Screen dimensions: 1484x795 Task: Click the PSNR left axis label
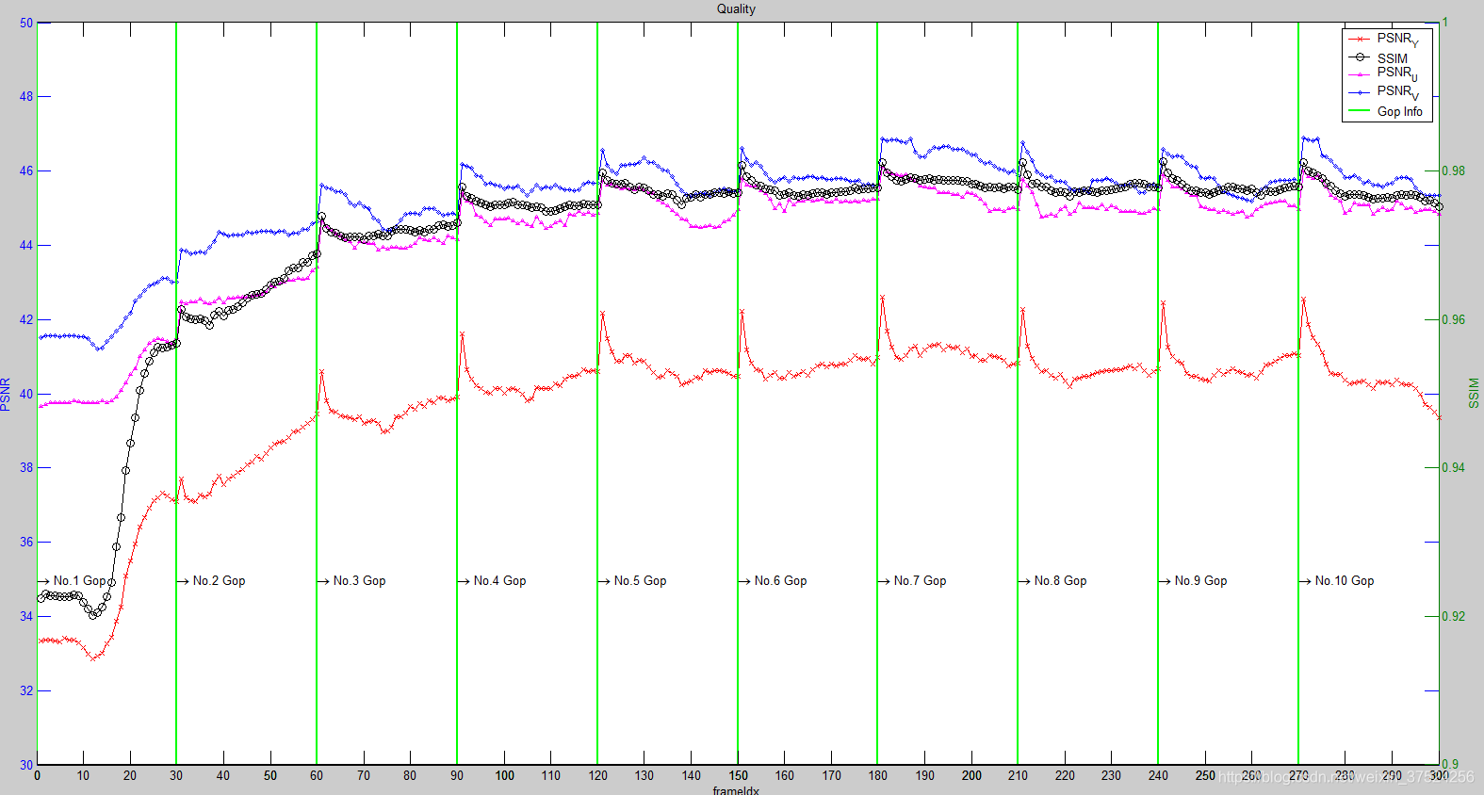pos(6,394)
